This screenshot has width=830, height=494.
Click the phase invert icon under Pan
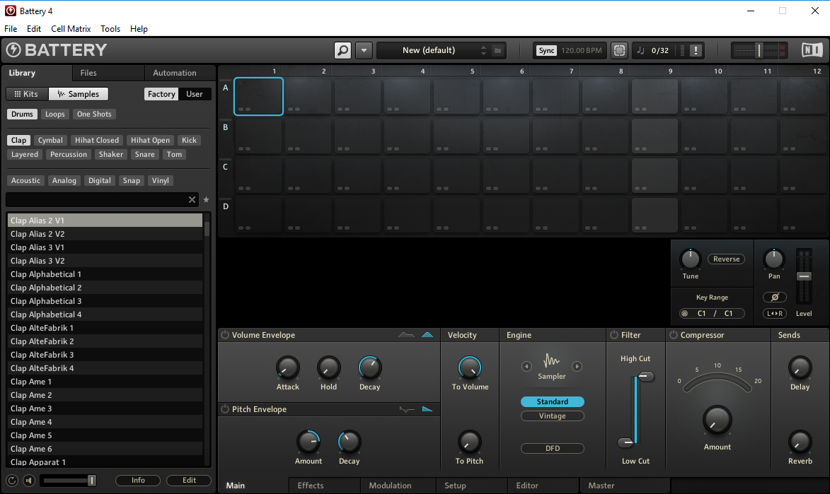click(x=775, y=298)
